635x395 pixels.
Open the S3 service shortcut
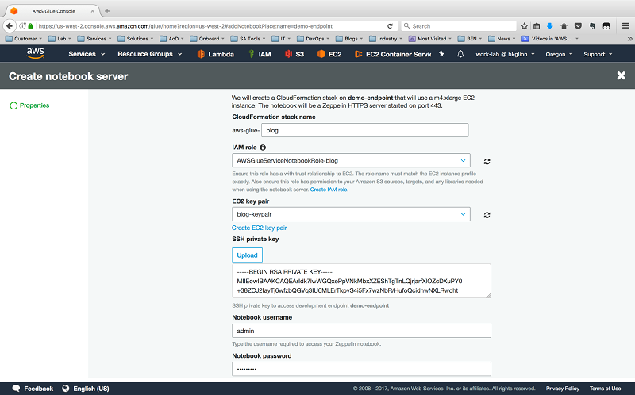[x=294, y=54]
